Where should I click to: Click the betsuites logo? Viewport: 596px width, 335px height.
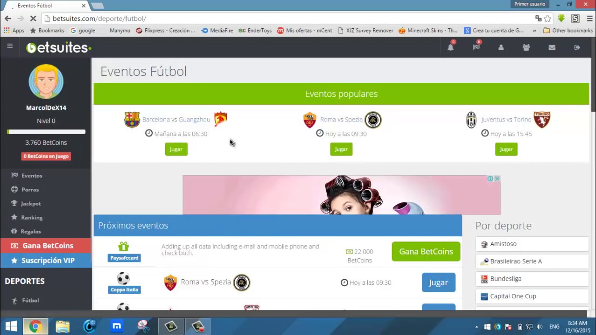[59, 47]
